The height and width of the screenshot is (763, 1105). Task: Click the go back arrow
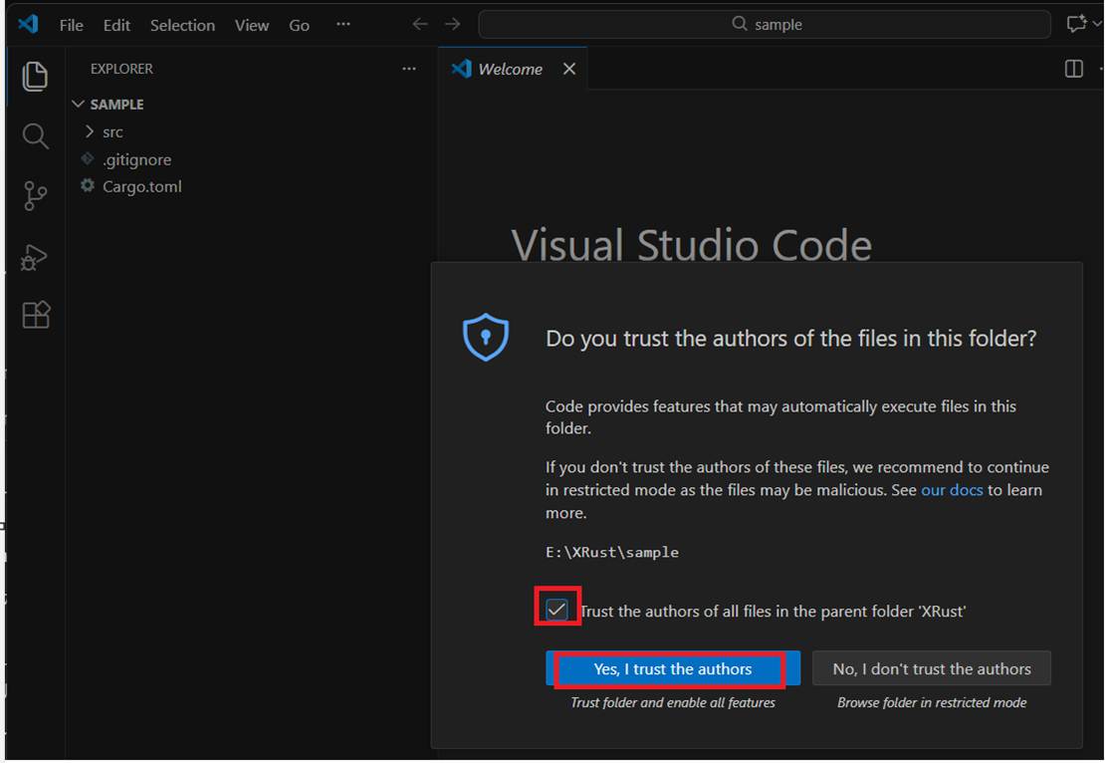[420, 24]
